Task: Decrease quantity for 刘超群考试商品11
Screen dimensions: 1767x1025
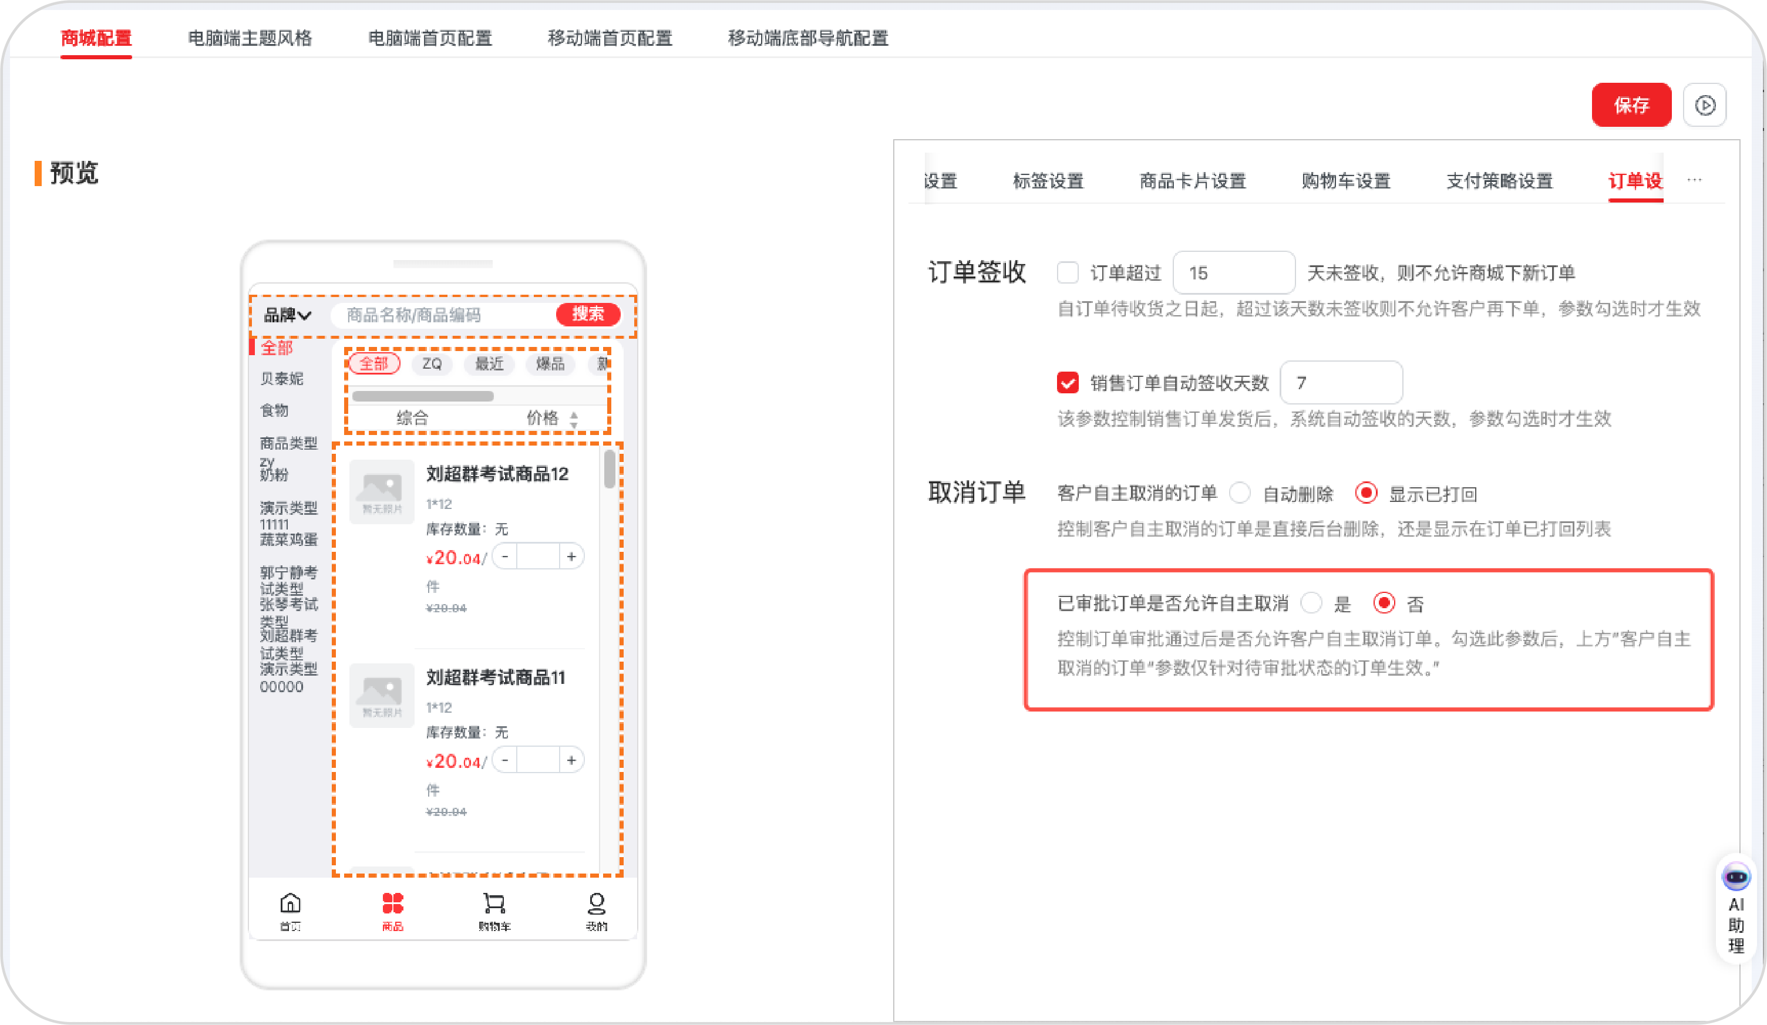Action: pyautogui.click(x=505, y=760)
